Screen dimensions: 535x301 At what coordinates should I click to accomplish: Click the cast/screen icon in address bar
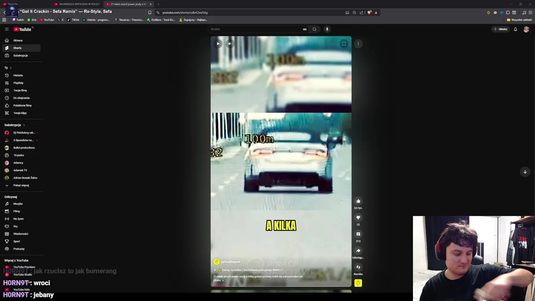pyautogui.click(x=347, y=13)
